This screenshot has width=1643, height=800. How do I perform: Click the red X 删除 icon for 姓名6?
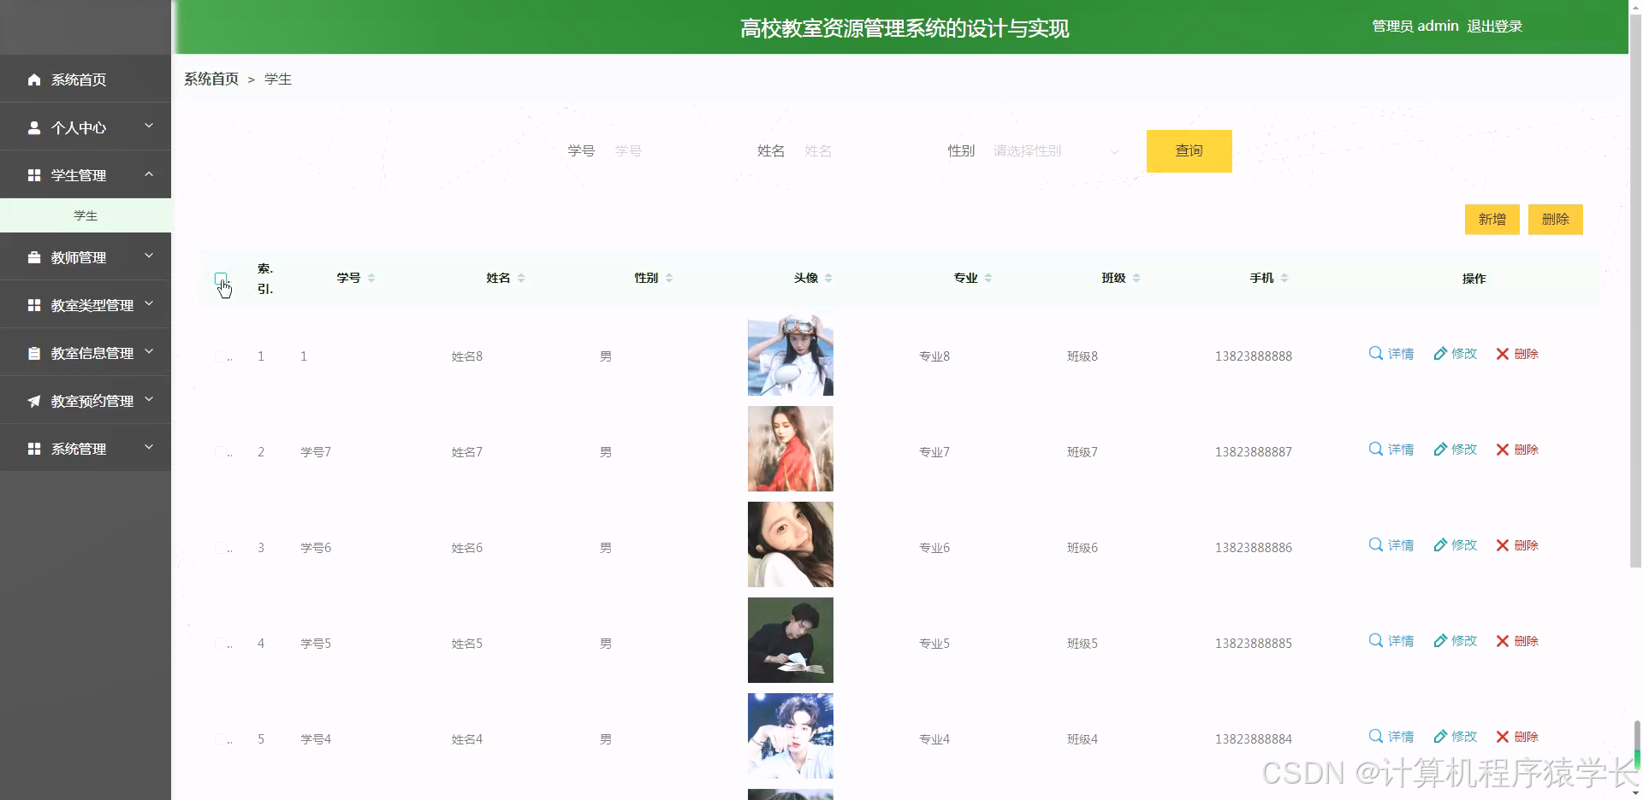click(1500, 545)
